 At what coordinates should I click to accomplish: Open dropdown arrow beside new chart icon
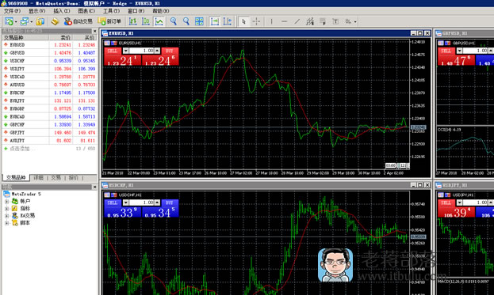(16, 21)
